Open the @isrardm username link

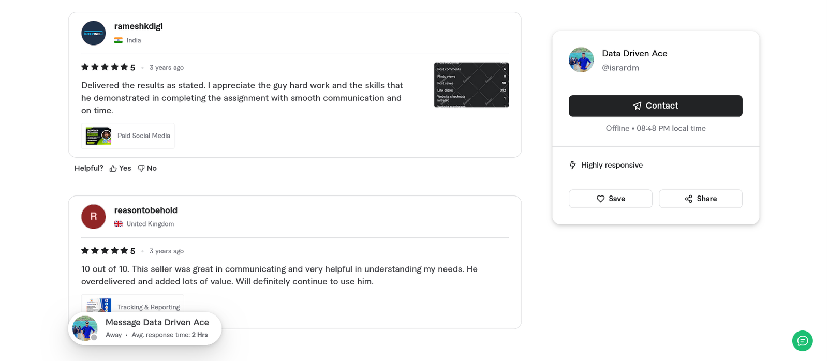tap(620, 68)
